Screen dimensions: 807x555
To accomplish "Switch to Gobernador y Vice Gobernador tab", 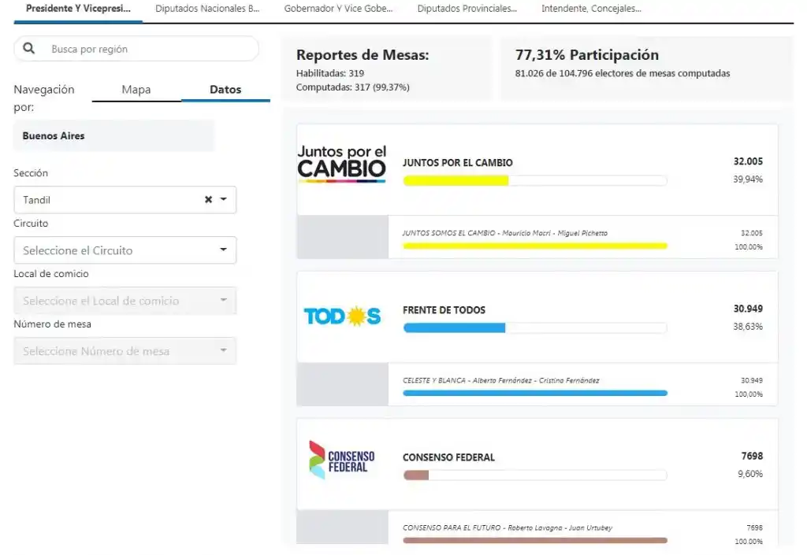I will [338, 9].
